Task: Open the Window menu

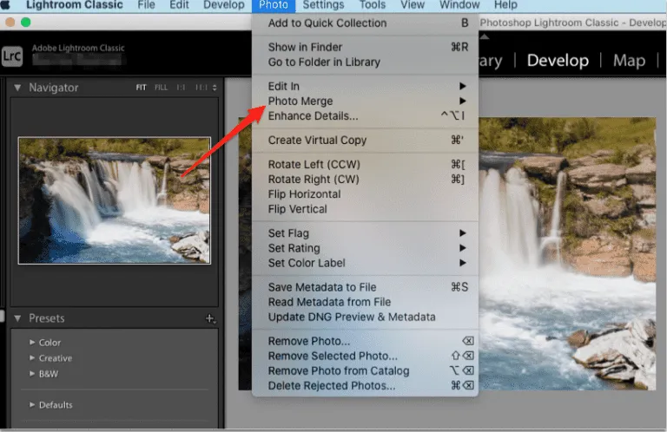Action: tap(459, 5)
